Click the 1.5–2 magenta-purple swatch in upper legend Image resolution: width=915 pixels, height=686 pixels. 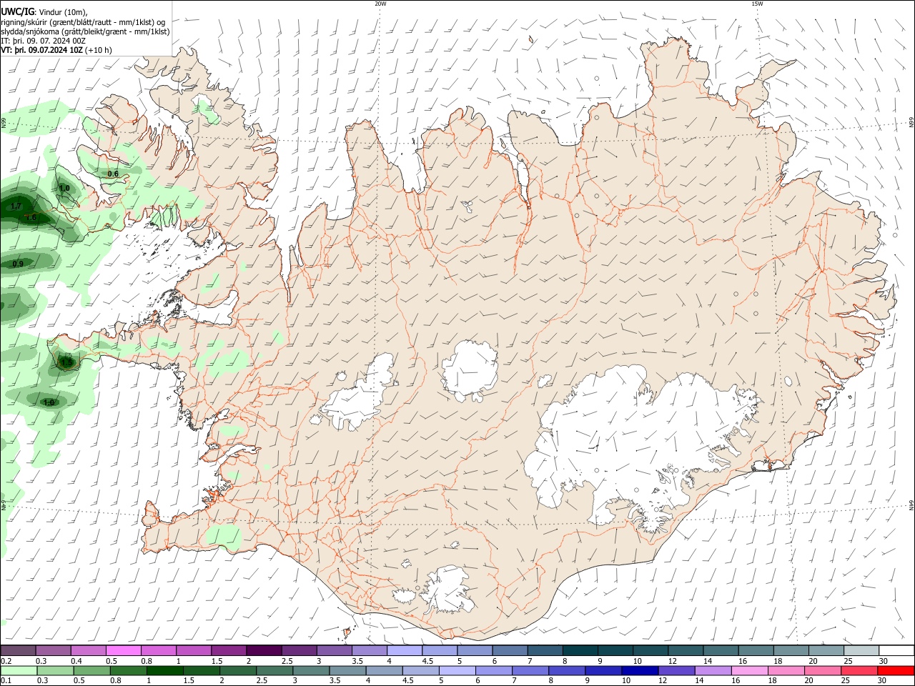point(228,650)
